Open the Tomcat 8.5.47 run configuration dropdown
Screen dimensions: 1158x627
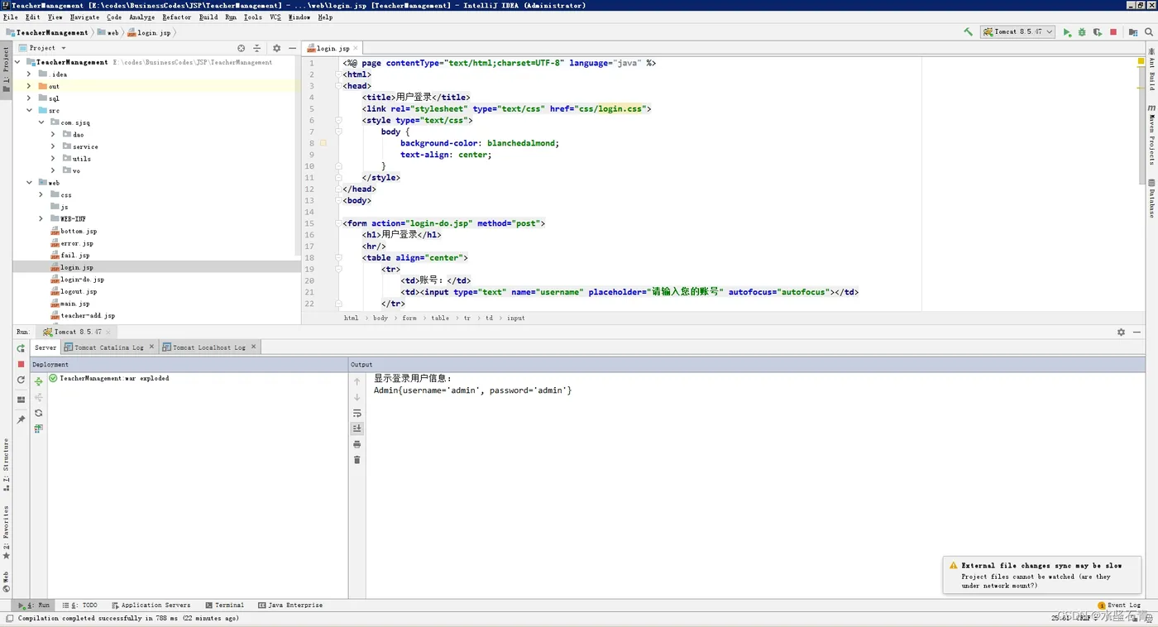click(1018, 32)
